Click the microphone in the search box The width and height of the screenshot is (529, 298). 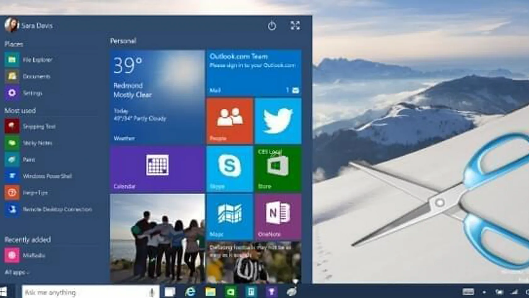(152, 292)
